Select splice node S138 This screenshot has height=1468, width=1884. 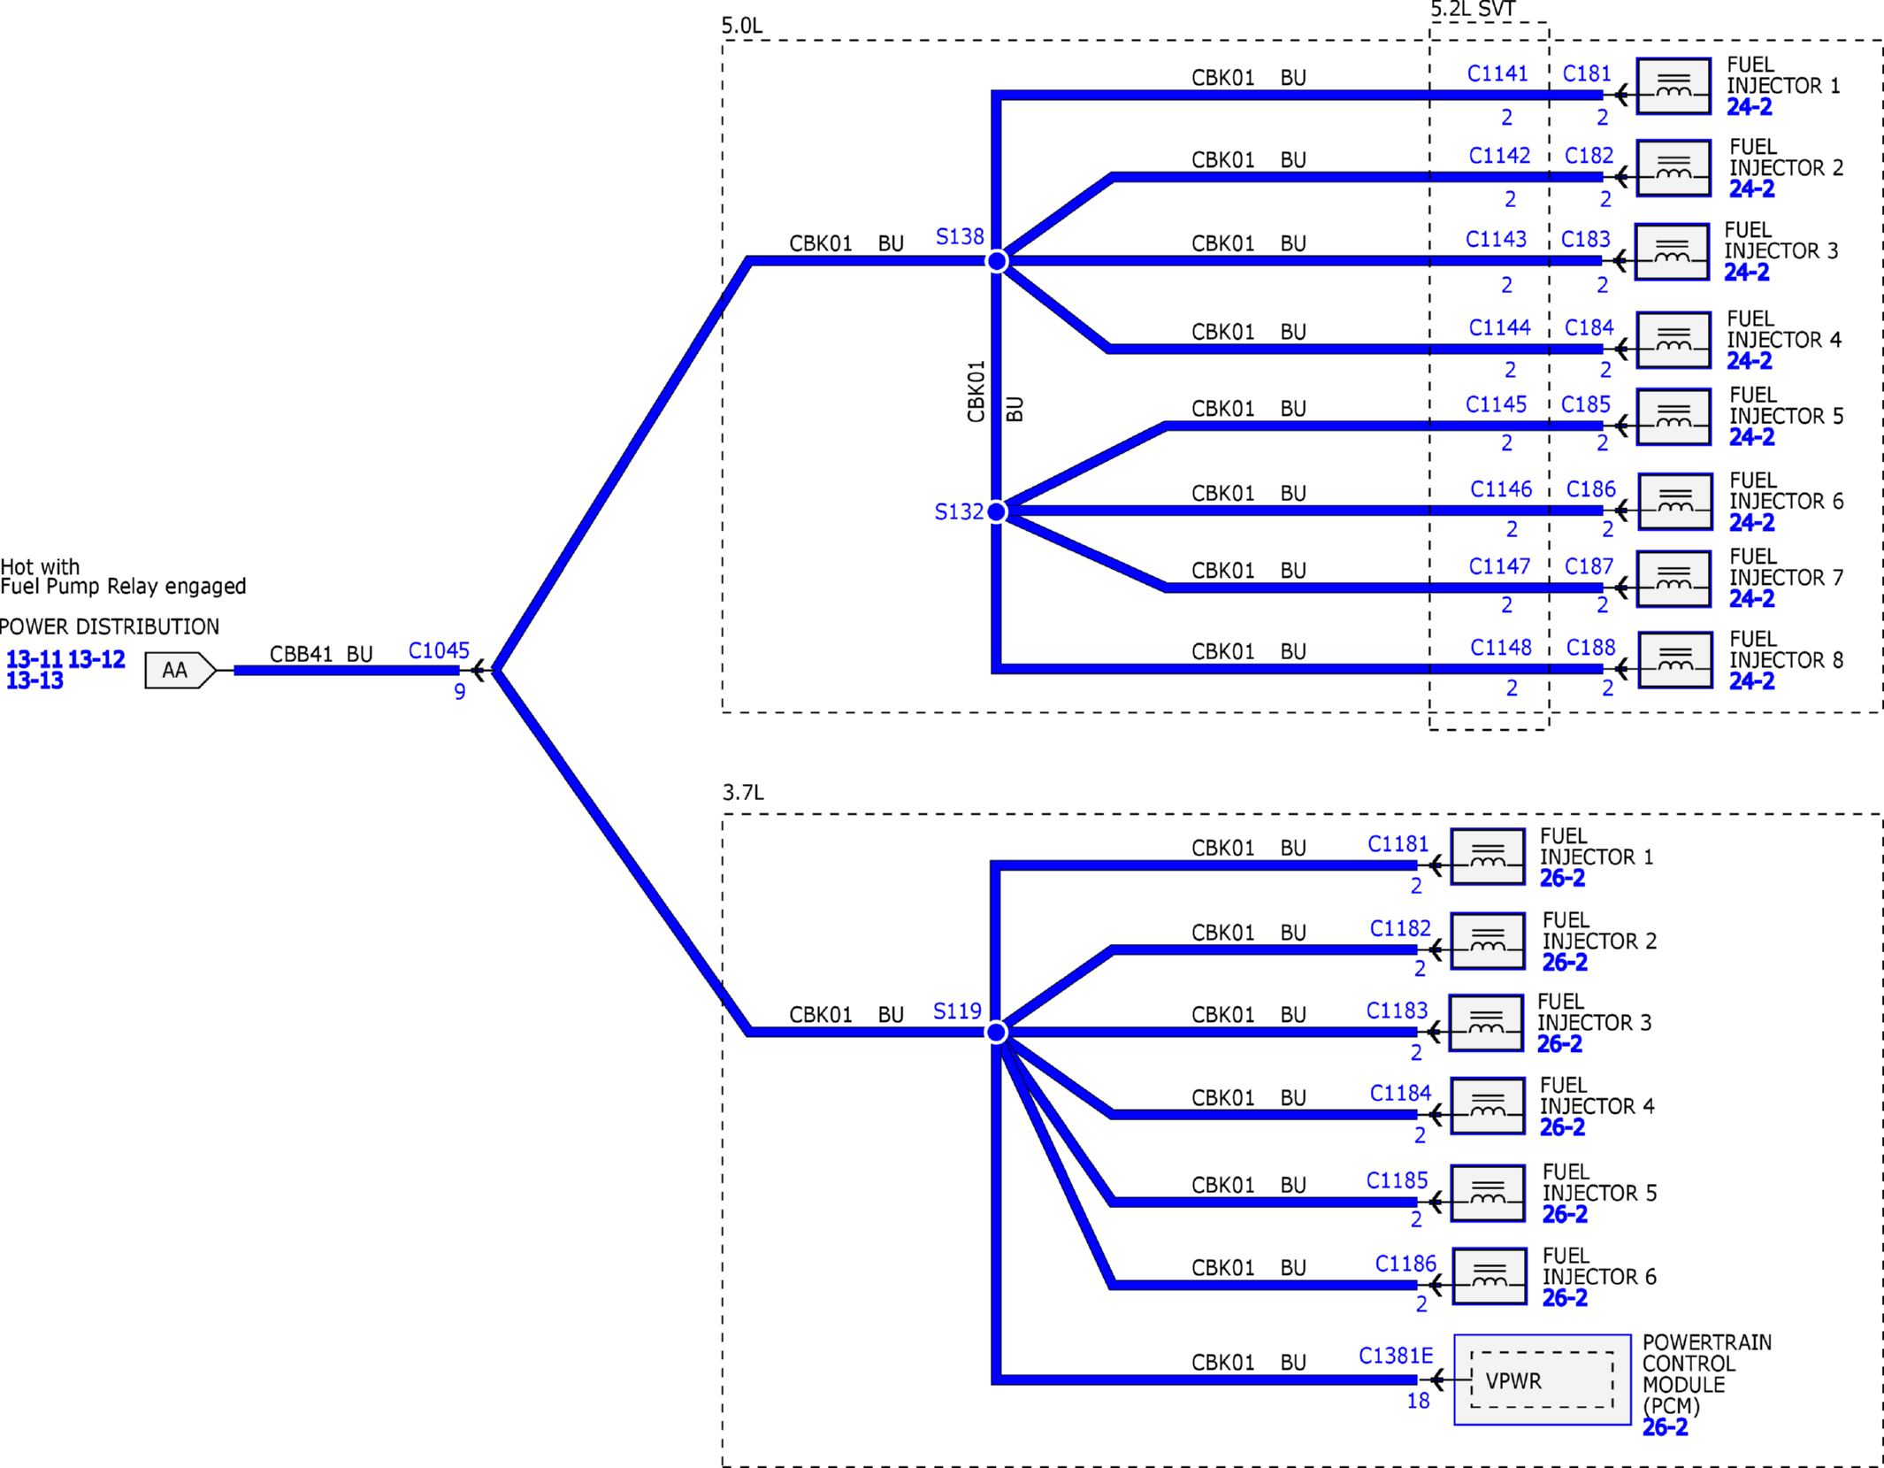(997, 261)
